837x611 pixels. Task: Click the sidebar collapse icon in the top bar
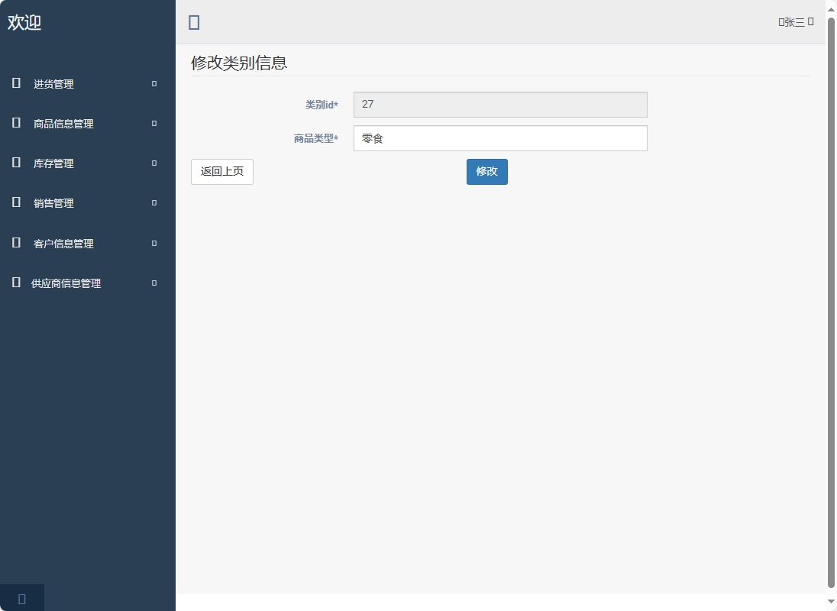(194, 22)
